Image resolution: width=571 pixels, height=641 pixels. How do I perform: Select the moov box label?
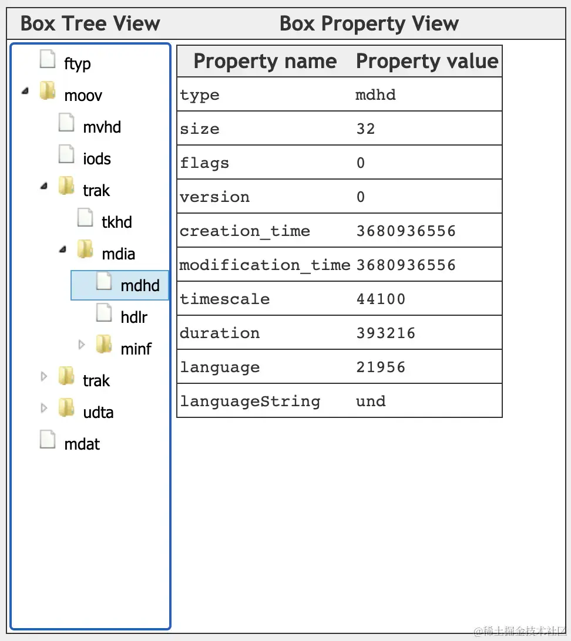pos(83,96)
